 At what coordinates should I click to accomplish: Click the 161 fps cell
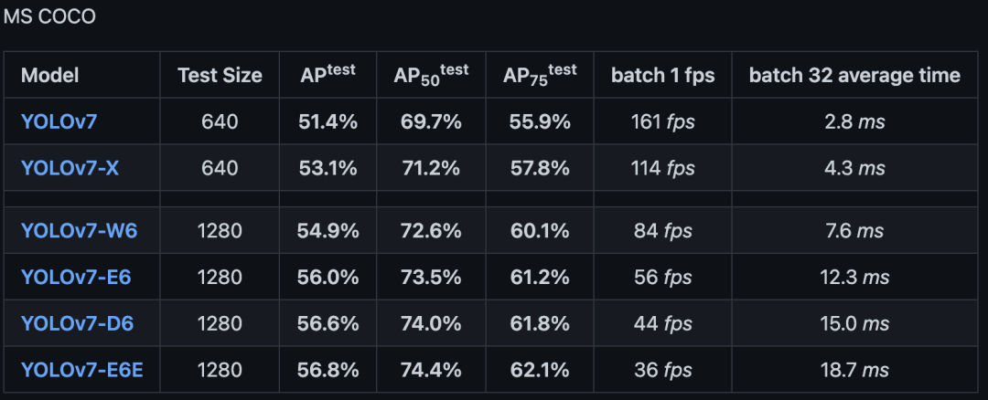pos(662,122)
